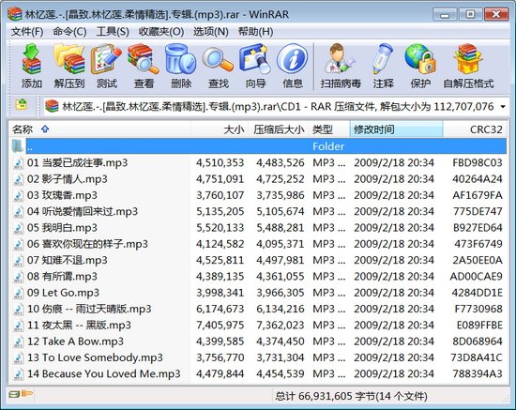Open the 收藏夹(O) menu
The height and width of the screenshot is (410, 516).
[x=161, y=32]
